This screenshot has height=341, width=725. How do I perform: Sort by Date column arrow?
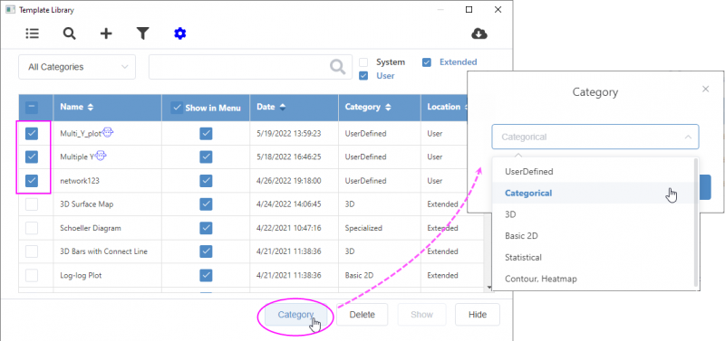pyautogui.click(x=282, y=107)
